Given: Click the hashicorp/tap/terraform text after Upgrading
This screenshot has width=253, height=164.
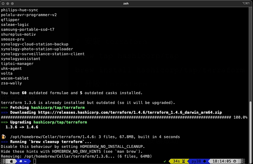Looking at the screenshot, I should 60,122.
